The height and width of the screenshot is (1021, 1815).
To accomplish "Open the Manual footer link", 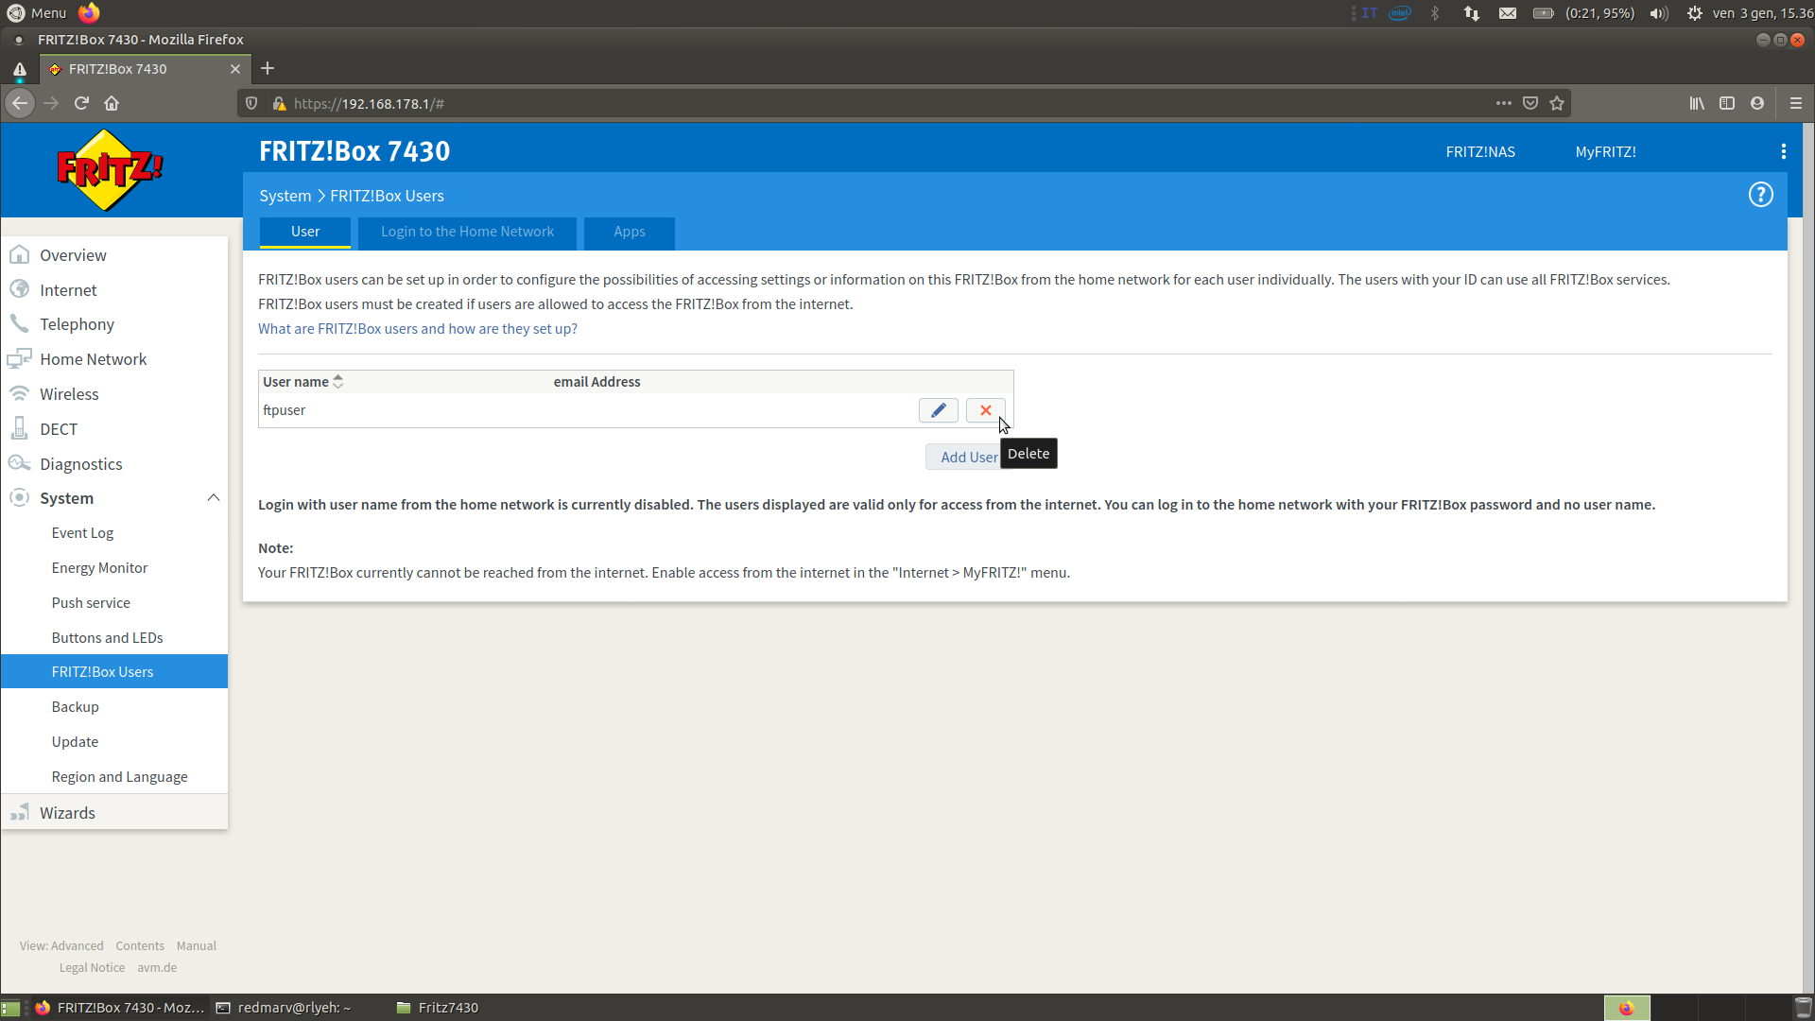I will (197, 946).
